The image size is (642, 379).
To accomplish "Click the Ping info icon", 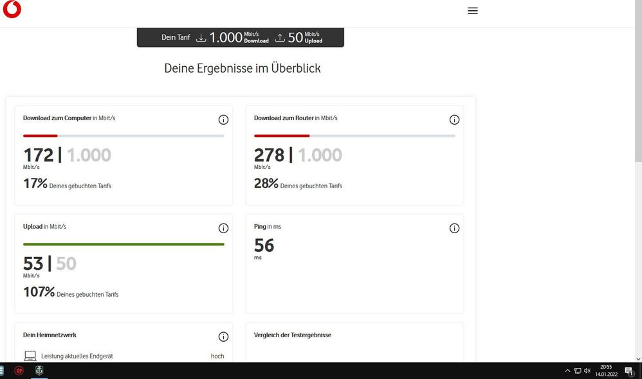I will click(x=454, y=228).
